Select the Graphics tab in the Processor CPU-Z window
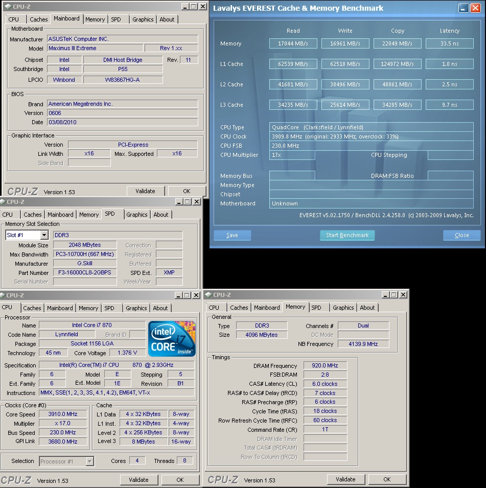Viewport: 486px width, 488px height. 136,308
